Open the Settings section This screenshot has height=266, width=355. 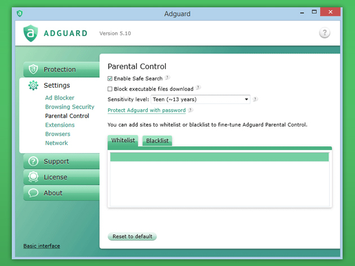[x=57, y=85]
